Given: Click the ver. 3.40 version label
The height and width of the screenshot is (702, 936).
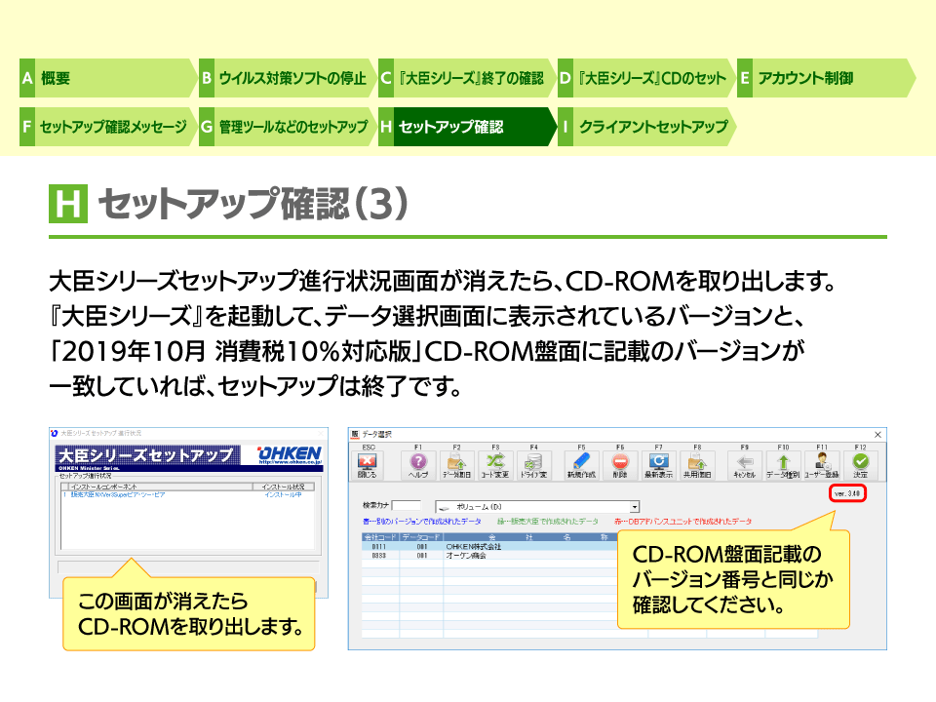Looking at the screenshot, I should pos(847,493).
